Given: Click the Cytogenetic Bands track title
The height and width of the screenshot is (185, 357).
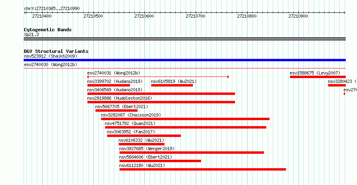Looking at the screenshot, I should (48, 30).
